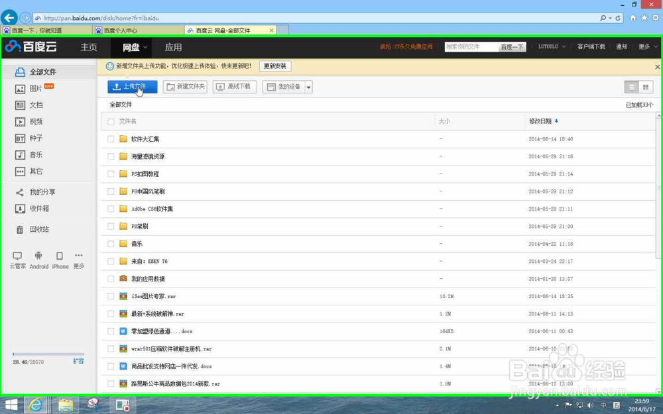Image resolution: width=663 pixels, height=414 pixels.
Task: Go to the 主页 tab
Action: [89, 47]
